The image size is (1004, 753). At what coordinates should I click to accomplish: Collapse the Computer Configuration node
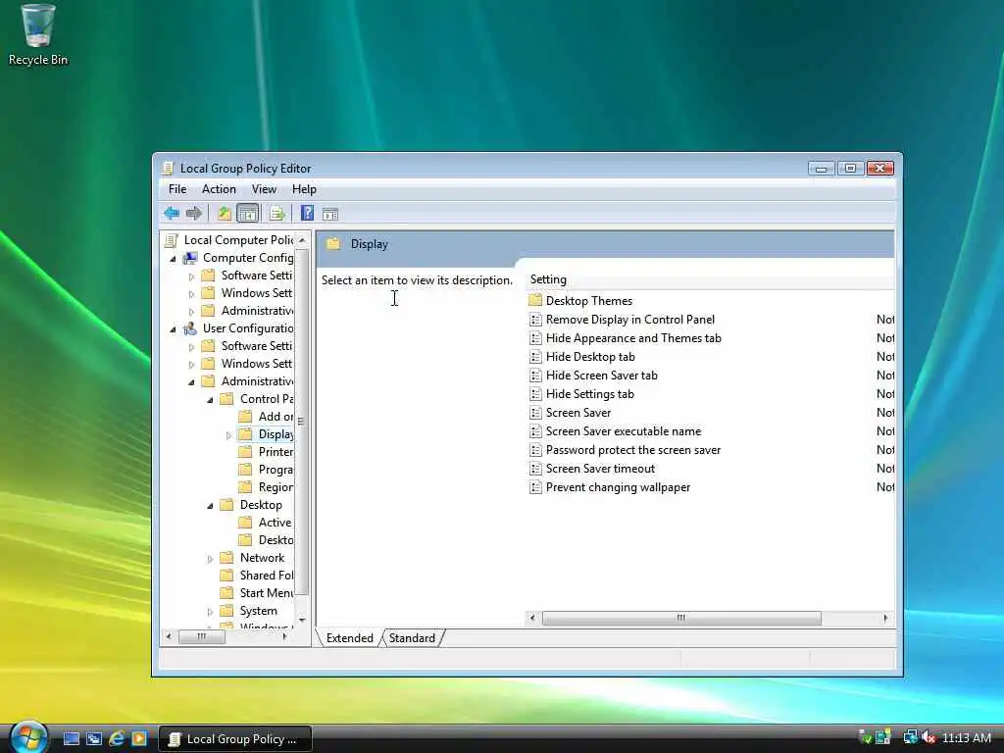pyautogui.click(x=173, y=259)
